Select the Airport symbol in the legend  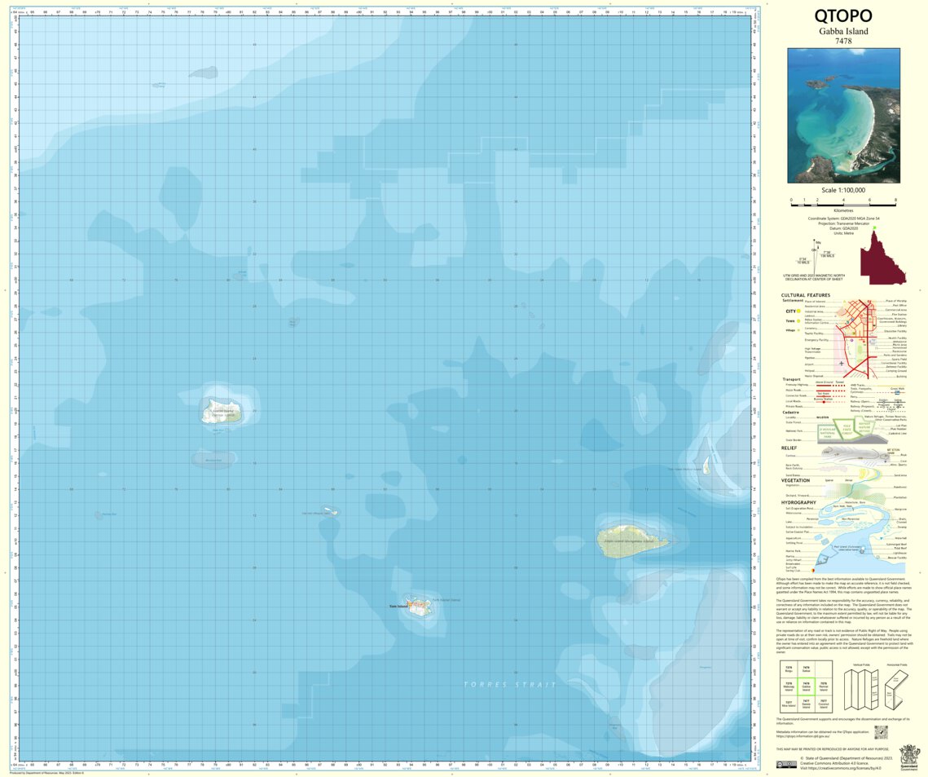(842, 363)
